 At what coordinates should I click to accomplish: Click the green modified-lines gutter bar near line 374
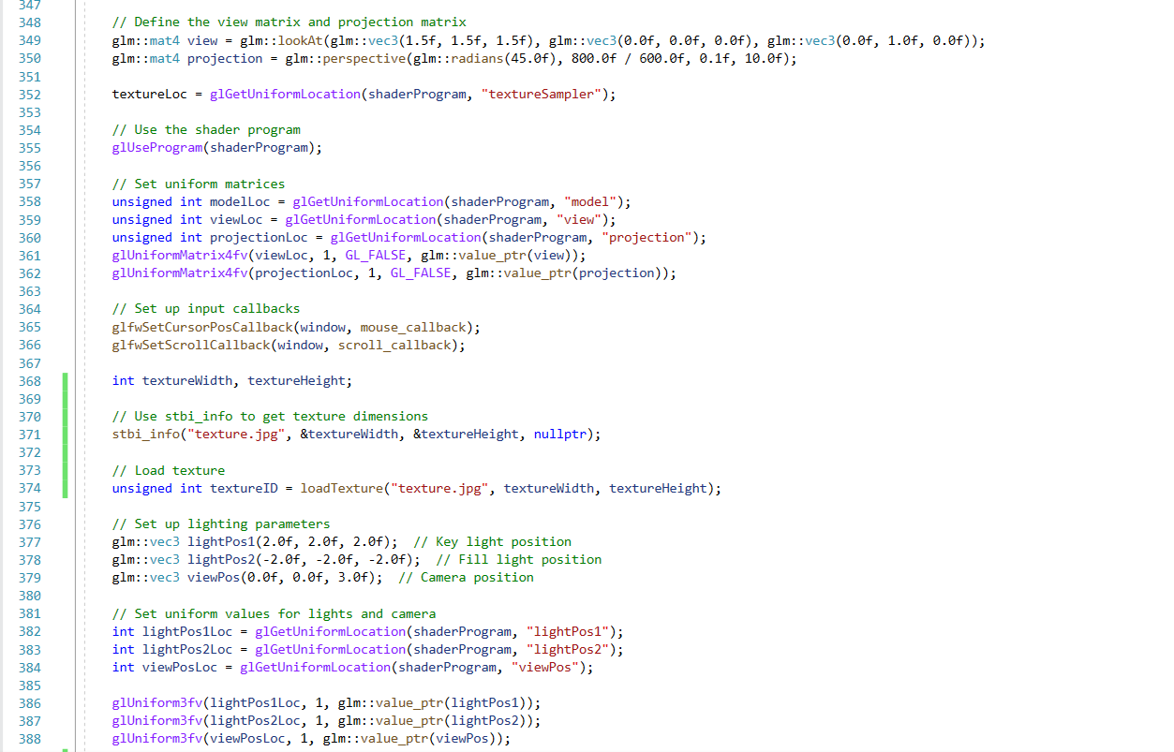tap(63, 488)
